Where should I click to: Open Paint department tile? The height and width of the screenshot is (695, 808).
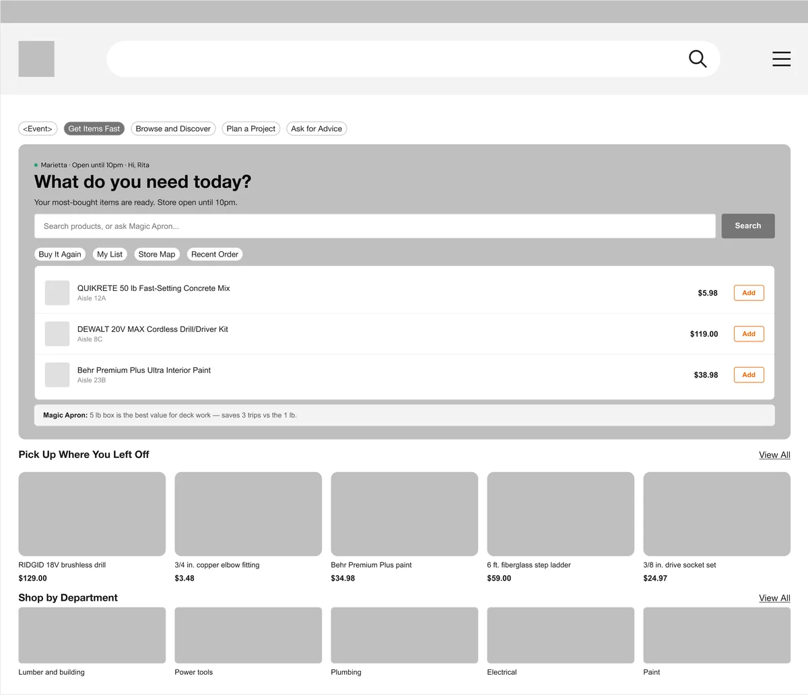click(717, 636)
